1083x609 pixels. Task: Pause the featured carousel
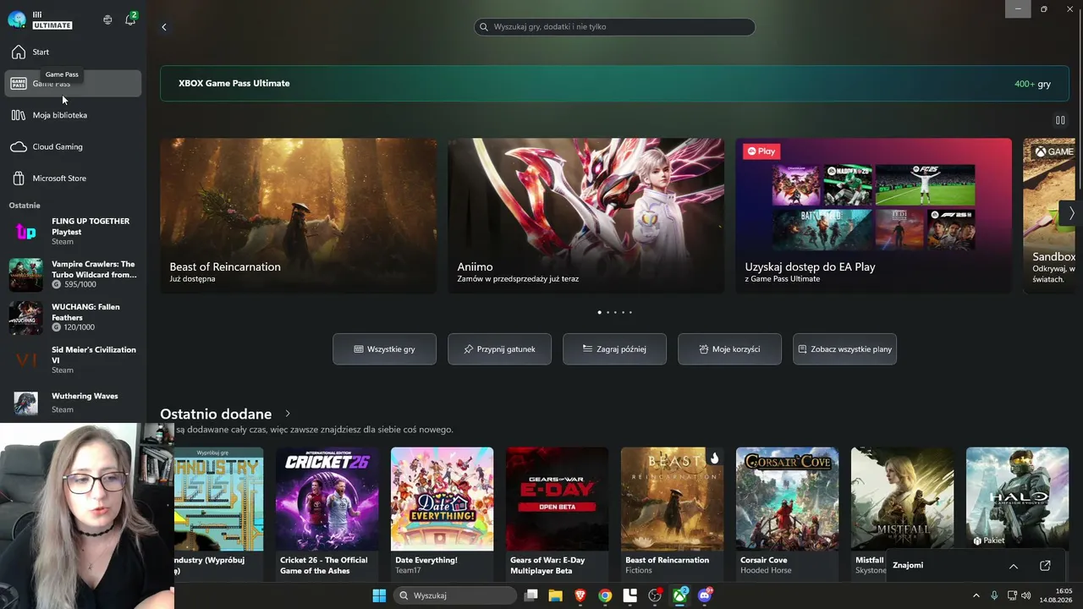click(1060, 120)
